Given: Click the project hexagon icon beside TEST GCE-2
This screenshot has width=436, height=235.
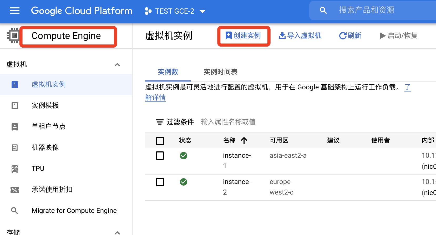Looking at the screenshot, I should click(x=148, y=11).
